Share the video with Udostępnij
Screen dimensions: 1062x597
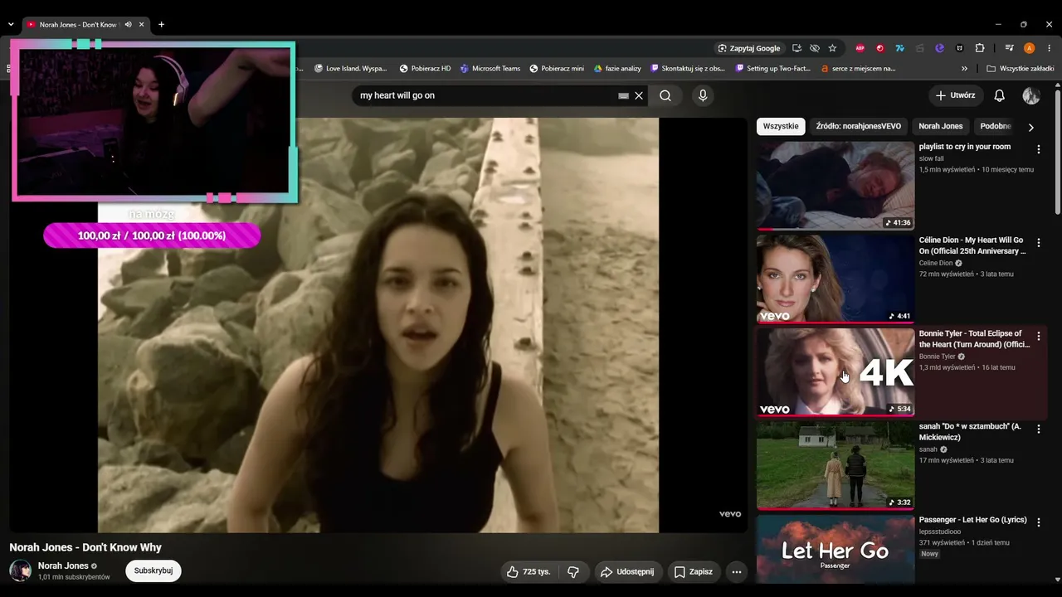tap(627, 572)
